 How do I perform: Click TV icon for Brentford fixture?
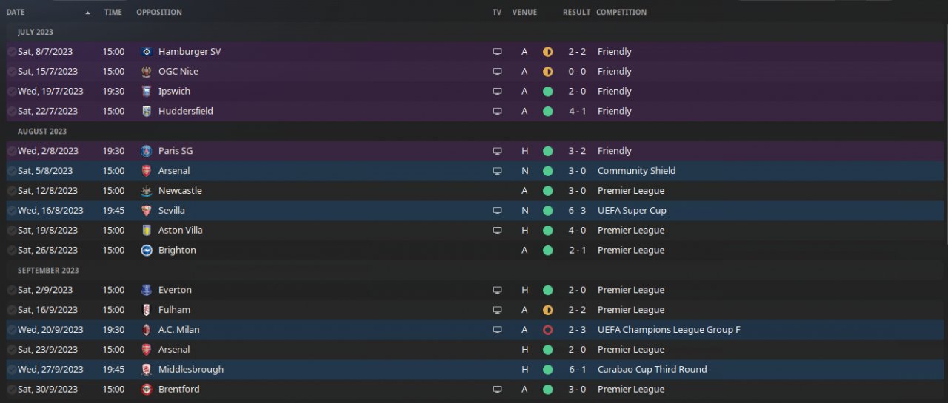pyautogui.click(x=498, y=389)
